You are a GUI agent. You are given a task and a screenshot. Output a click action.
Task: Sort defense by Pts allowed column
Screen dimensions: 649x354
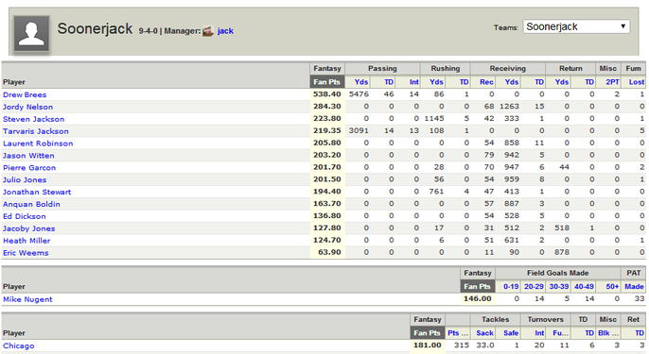coord(458,333)
